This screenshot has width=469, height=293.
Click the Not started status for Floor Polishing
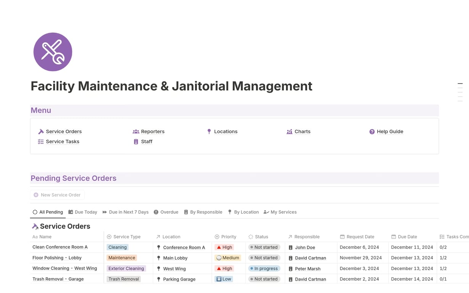pyautogui.click(x=264, y=258)
